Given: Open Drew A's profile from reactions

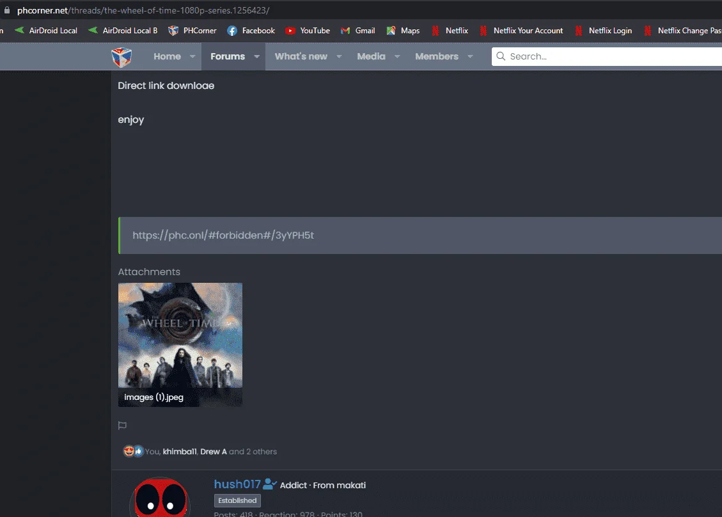Looking at the screenshot, I should pyautogui.click(x=214, y=452).
